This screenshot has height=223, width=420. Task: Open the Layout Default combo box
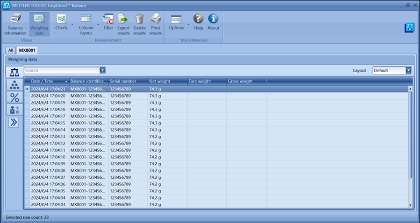click(x=392, y=71)
